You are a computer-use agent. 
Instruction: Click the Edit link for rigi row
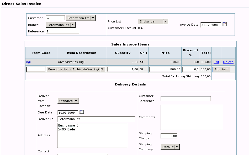coord(216,62)
